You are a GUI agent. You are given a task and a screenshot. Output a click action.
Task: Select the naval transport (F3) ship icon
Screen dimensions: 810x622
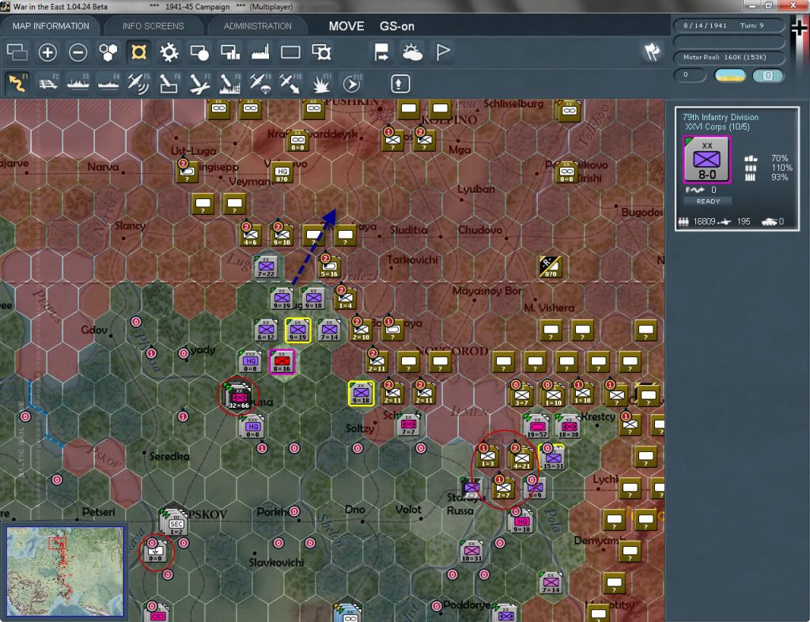click(x=78, y=83)
